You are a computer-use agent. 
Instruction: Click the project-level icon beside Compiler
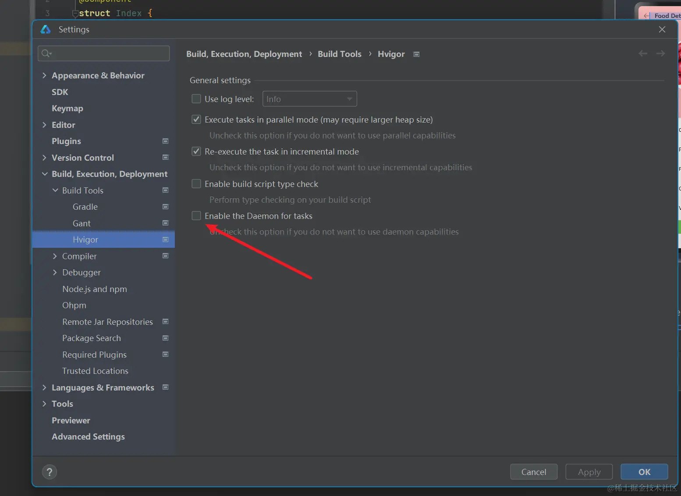[166, 256]
